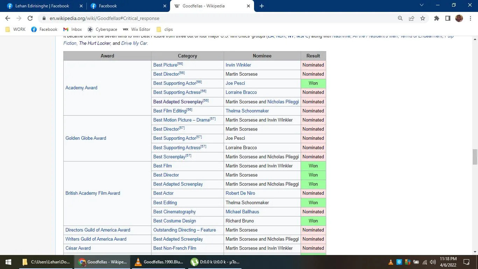Open the Academy Award link

point(81,88)
